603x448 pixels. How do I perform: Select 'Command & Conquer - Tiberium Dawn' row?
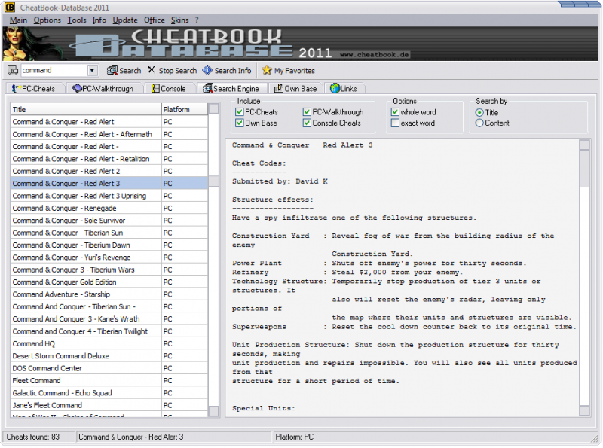point(109,245)
